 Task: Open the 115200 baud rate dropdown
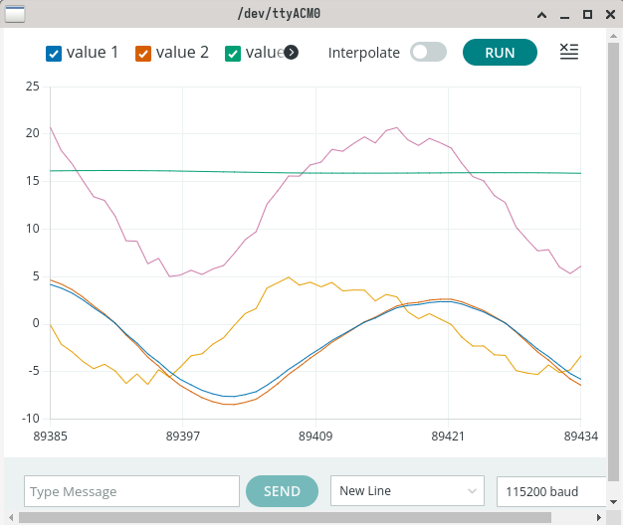pos(550,491)
